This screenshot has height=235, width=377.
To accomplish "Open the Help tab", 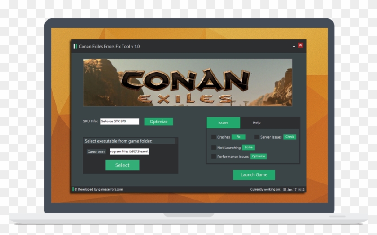I will click(x=257, y=123).
